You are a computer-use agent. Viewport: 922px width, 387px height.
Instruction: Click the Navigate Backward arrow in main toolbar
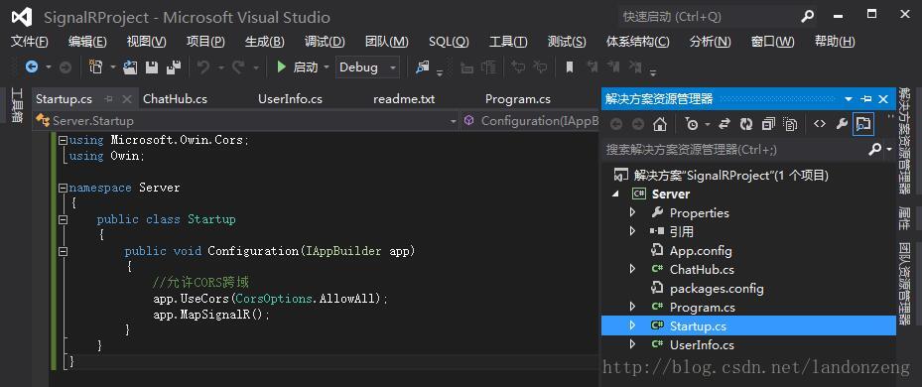coord(31,67)
